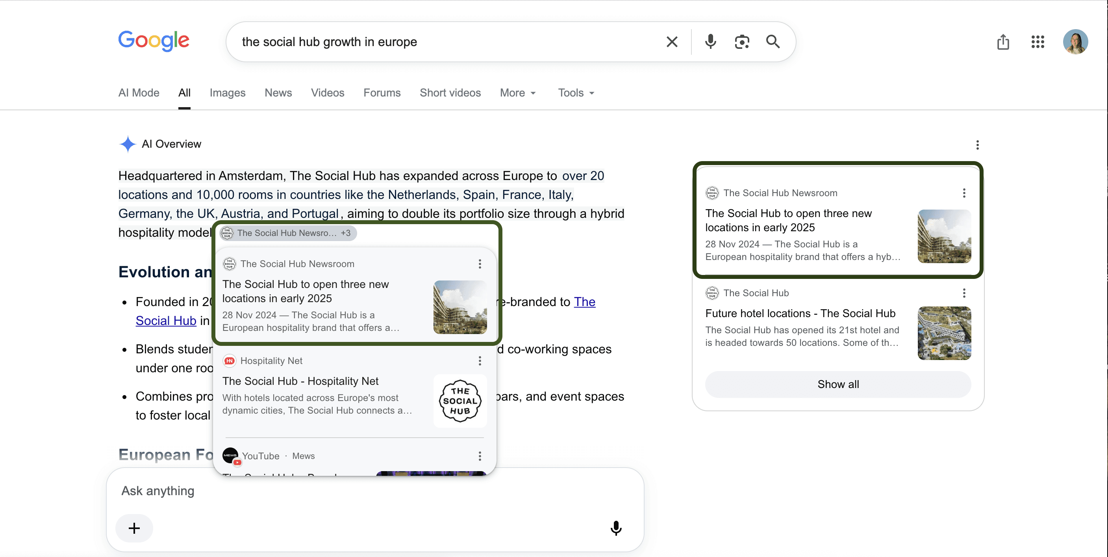Open three-dot menu on popup Newsroom result

480,264
